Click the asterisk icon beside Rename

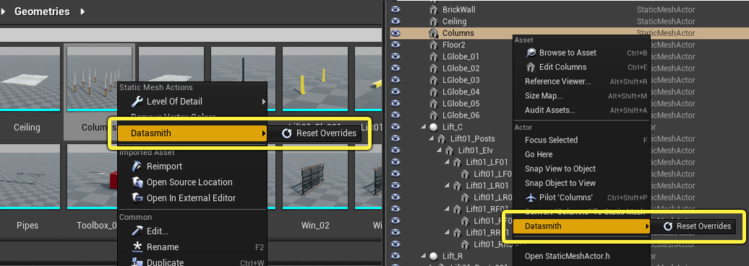pyautogui.click(x=137, y=247)
